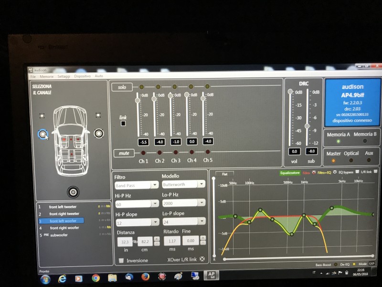Open the Dispositivo menu
Screen dimensions: 382x287
(82, 76)
